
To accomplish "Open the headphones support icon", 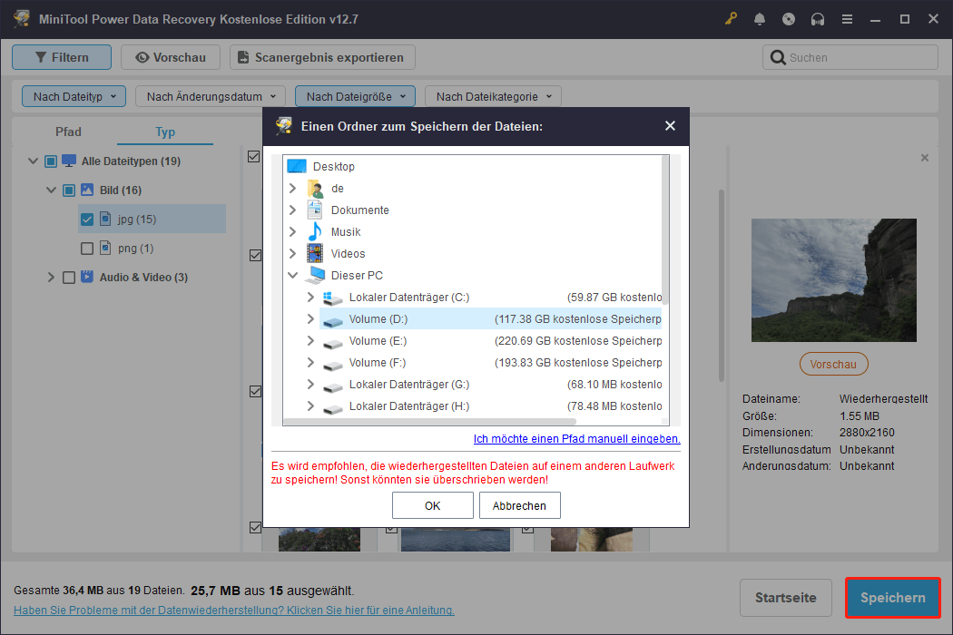I will tap(818, 19).
